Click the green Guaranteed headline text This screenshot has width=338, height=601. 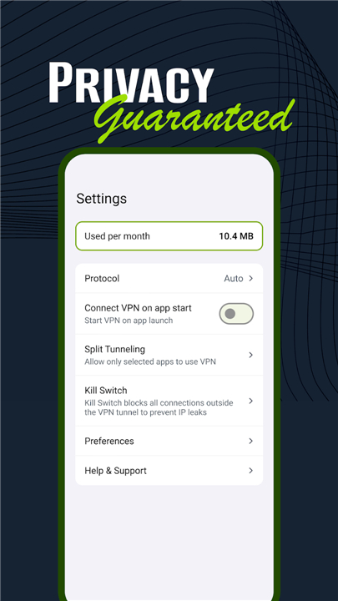pyautogui.click(x=195, y=119)
